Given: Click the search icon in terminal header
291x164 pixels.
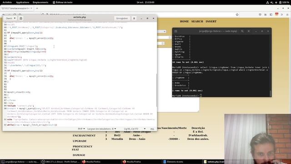Looking at the screenshot, I should coord(242,31).
